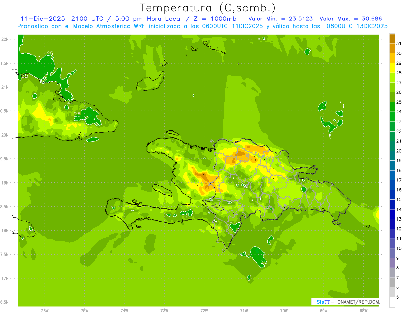Pick the legend swatch between 29 and 30
This screenshot has height=315, width=408.
392,58
